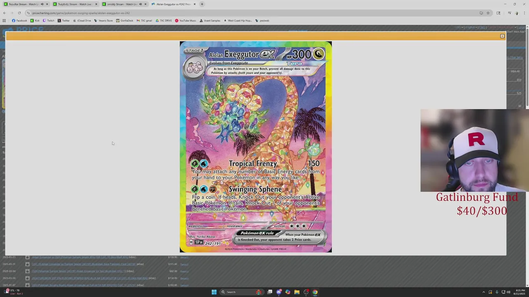Report the $115.00 sale
The width and height of the screenshot is (529, 297).
coord(184,264)
